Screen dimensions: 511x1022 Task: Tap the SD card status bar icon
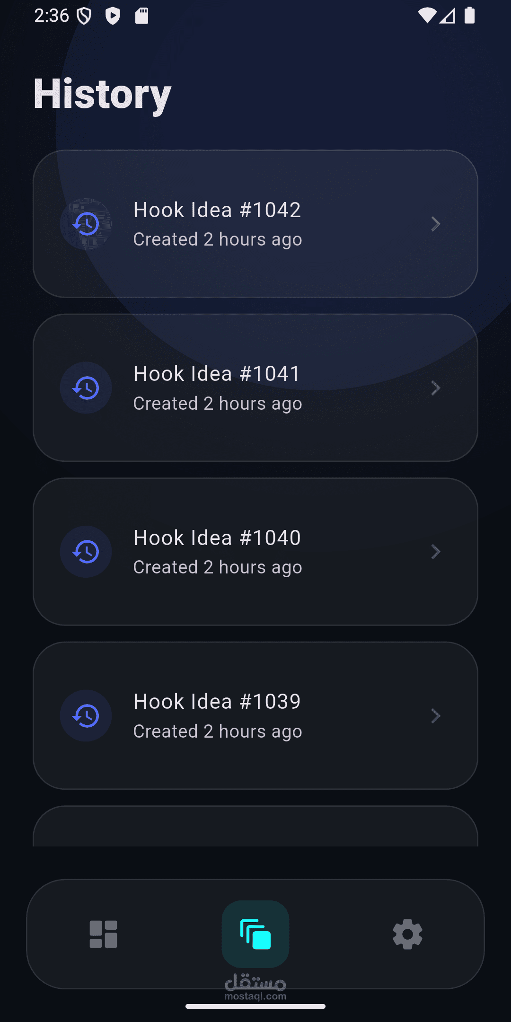(x=141, y=16)
